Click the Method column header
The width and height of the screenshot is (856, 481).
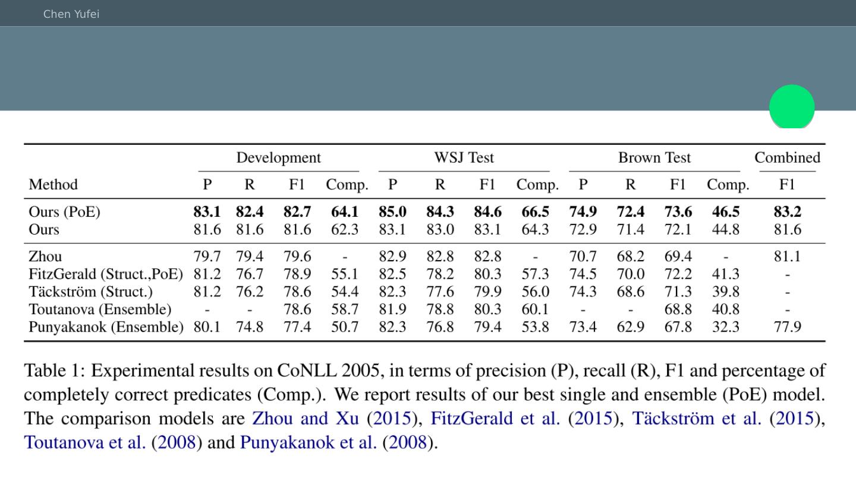[53, 185]
